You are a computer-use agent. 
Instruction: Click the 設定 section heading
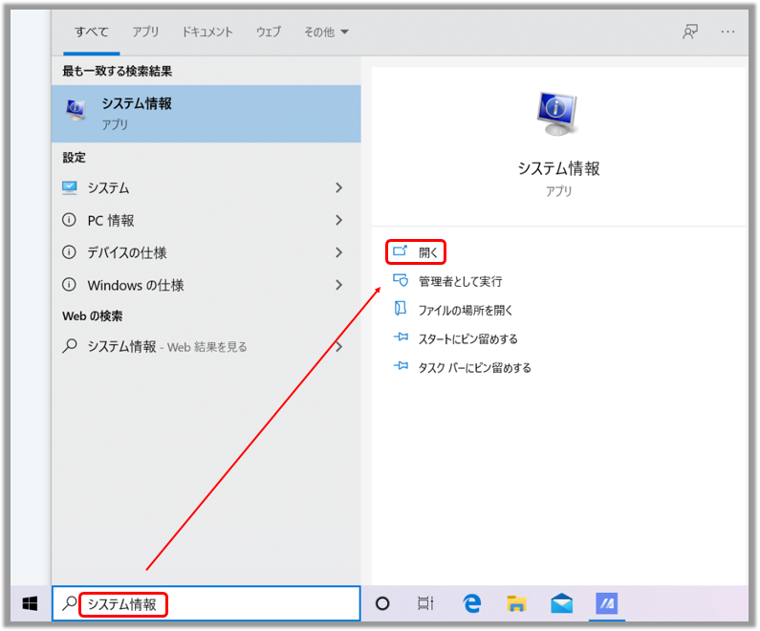75,158
